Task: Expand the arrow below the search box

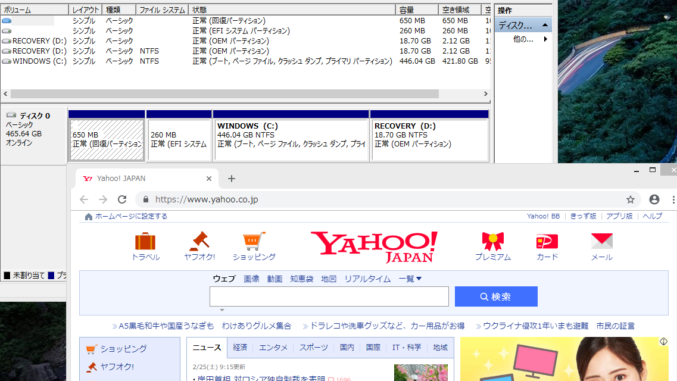Action: click(x=222, y=310)
